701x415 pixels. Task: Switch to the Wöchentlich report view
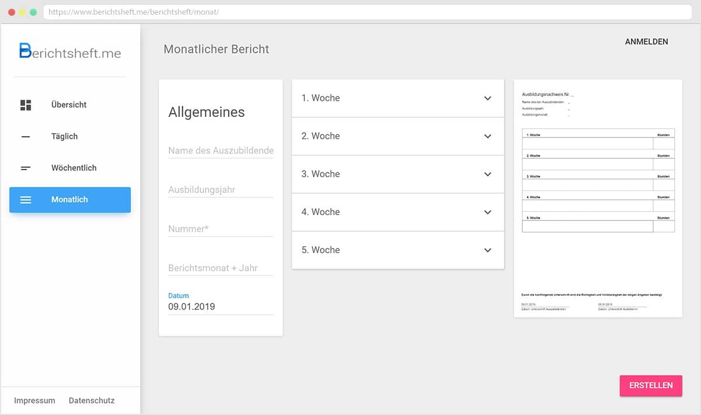[74, 168]
